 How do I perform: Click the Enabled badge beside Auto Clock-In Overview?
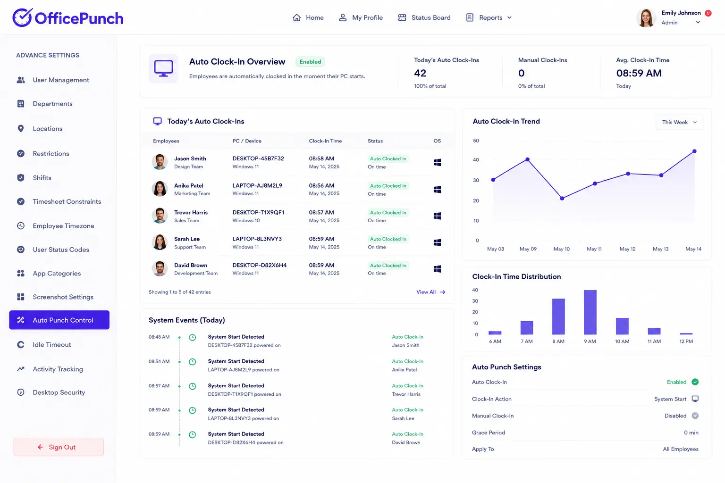(310, 62)
